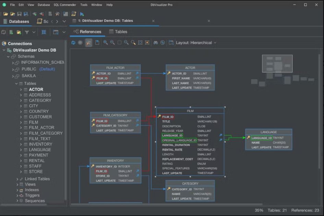Screen dimensions: 324x216
Task: Select the Connect database icon (green arrow)
Action: 35,14
